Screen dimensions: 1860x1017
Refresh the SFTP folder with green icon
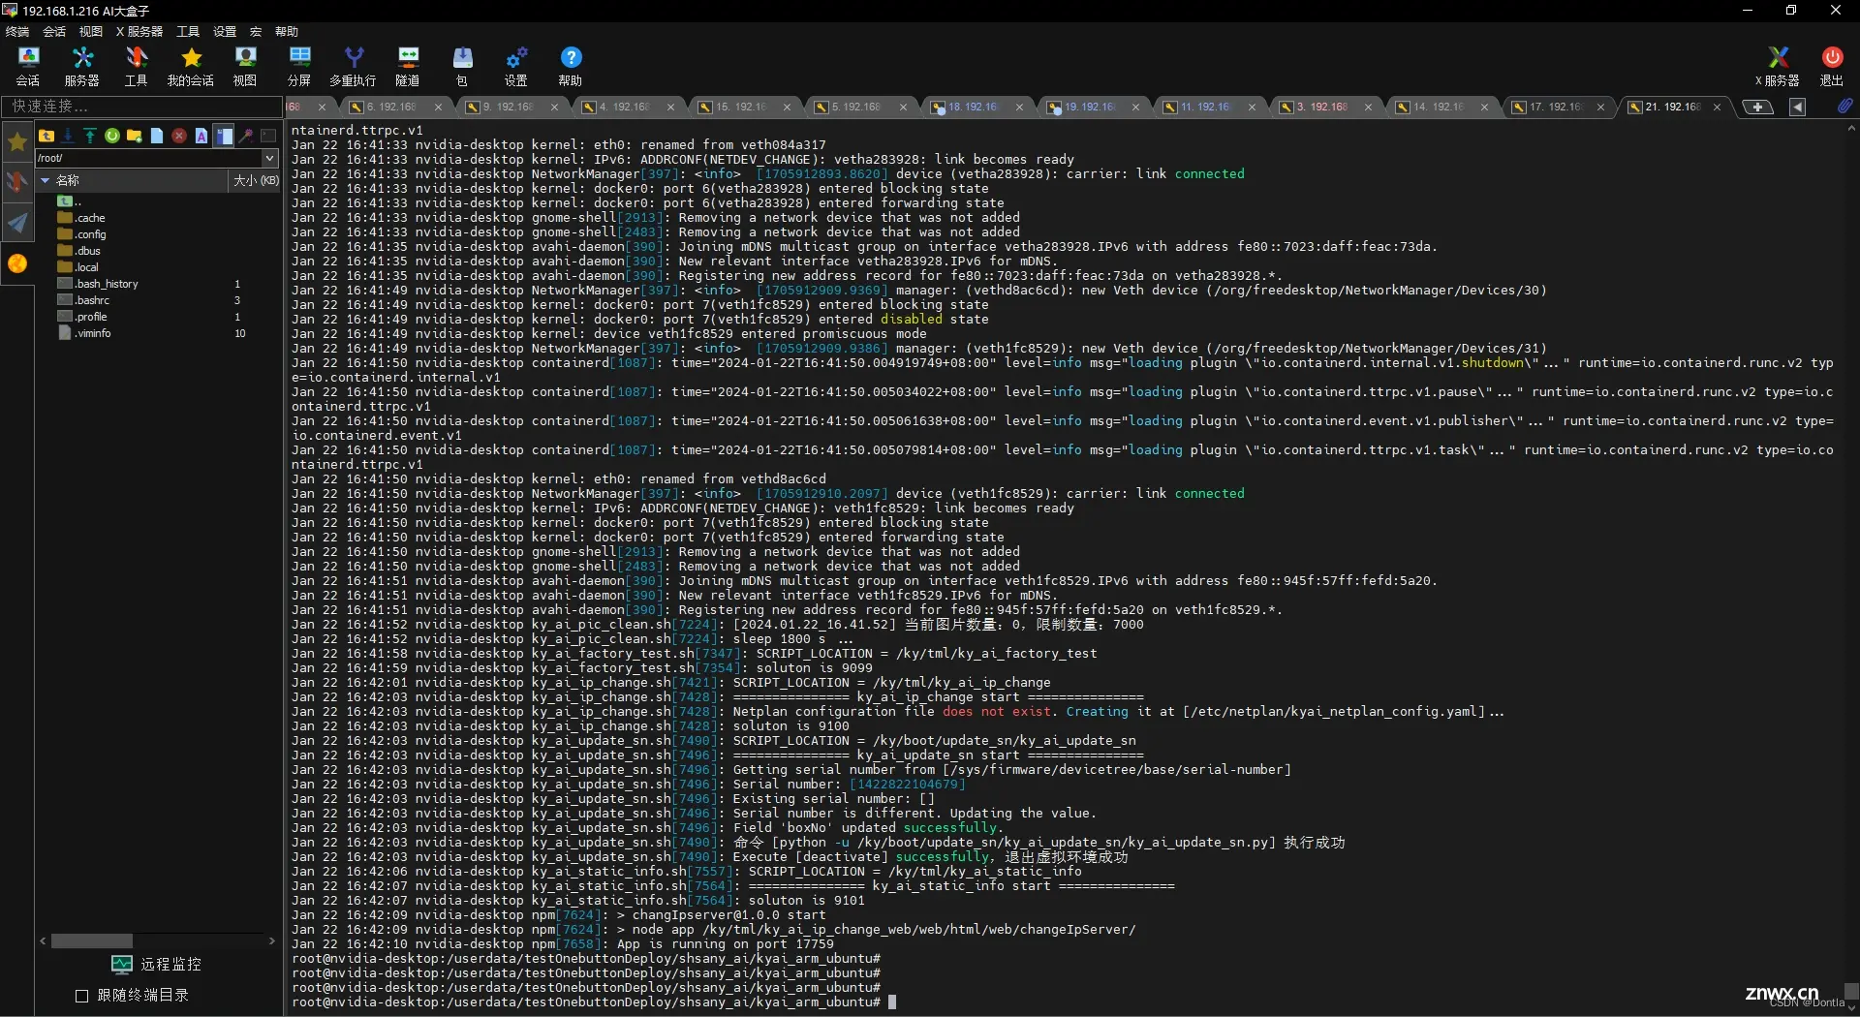(x=112, y=136)
